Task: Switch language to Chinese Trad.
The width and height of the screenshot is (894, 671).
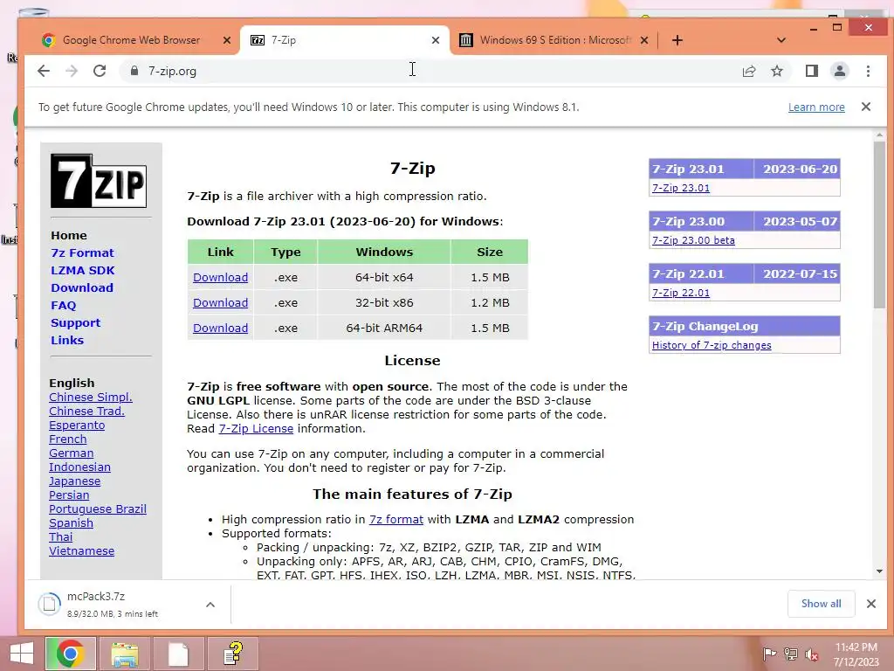Action: (86, 411)
